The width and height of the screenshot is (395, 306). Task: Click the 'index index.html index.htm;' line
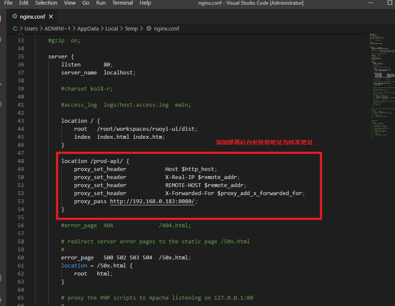119,137
